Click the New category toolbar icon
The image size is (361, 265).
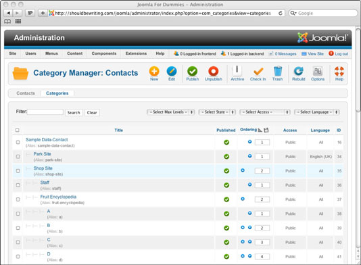pyautogui.click(x=154, y=72)
